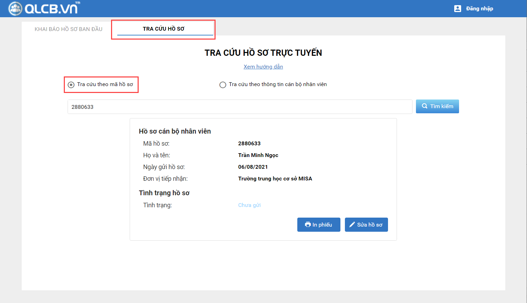The image size is (527, 303).
Task: Click the Đăng nhập login text
Action: 479,9
